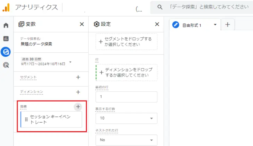Viewport: 253px width, 146px height.
Task: Open the 自由形式 1 tab dropdown arrow
Action: click(215, 25)
